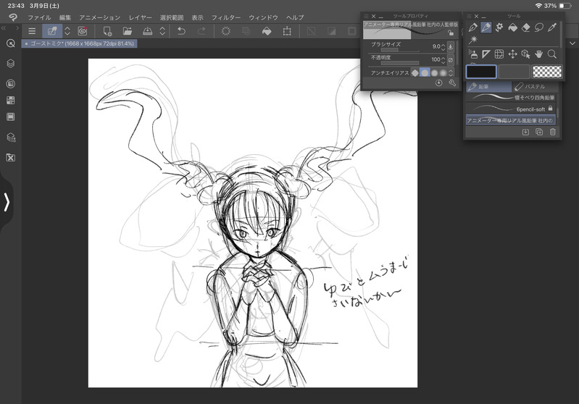This screenshot has height=404, width=579.
Task: Set anti-aliasing to weak (highlighted option)
Action: click(x=425, y=73)
